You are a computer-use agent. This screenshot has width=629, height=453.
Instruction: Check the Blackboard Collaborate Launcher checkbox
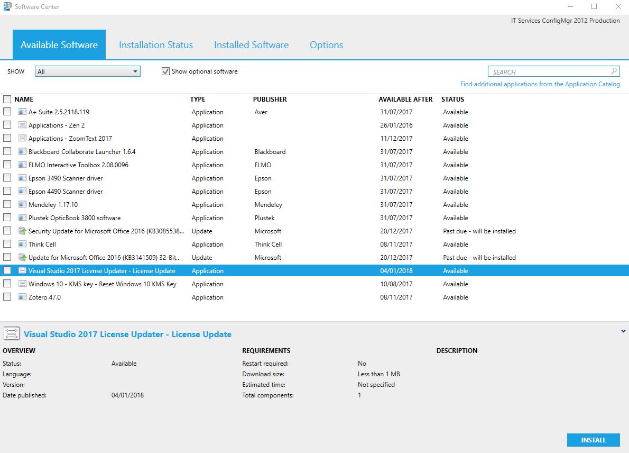coord(7,151)
